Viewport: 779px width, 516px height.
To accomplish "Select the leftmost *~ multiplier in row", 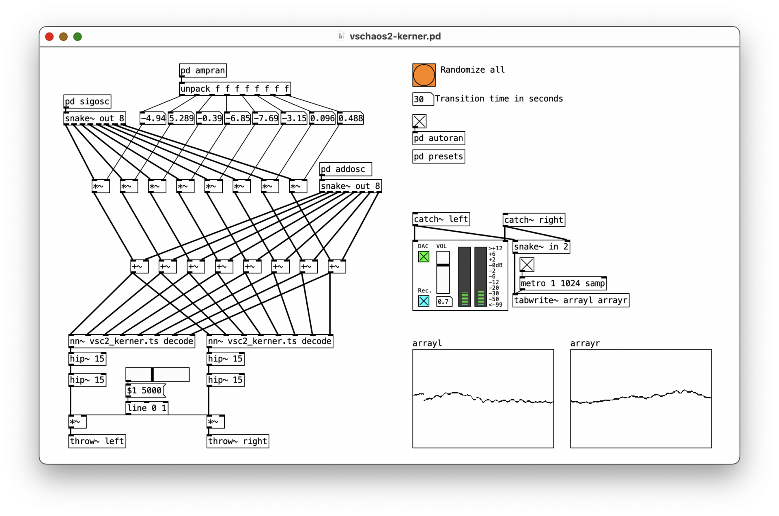I will click(101, 186).
